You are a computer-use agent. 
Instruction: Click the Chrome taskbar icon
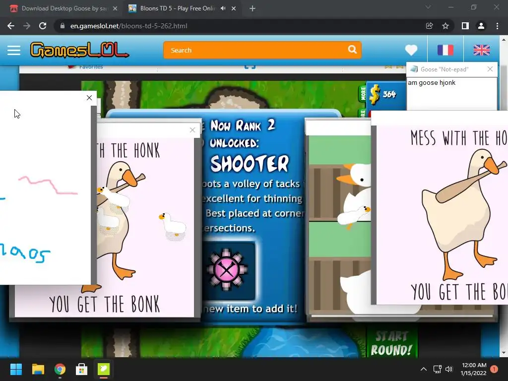click(x=60, y=369)
